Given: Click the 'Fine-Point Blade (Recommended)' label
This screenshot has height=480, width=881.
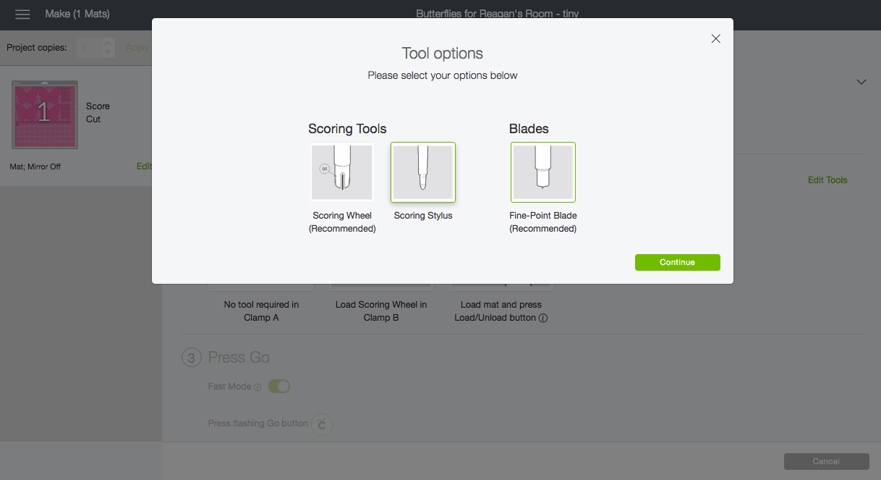Looking at the screenshot, I should pos(543,222).
